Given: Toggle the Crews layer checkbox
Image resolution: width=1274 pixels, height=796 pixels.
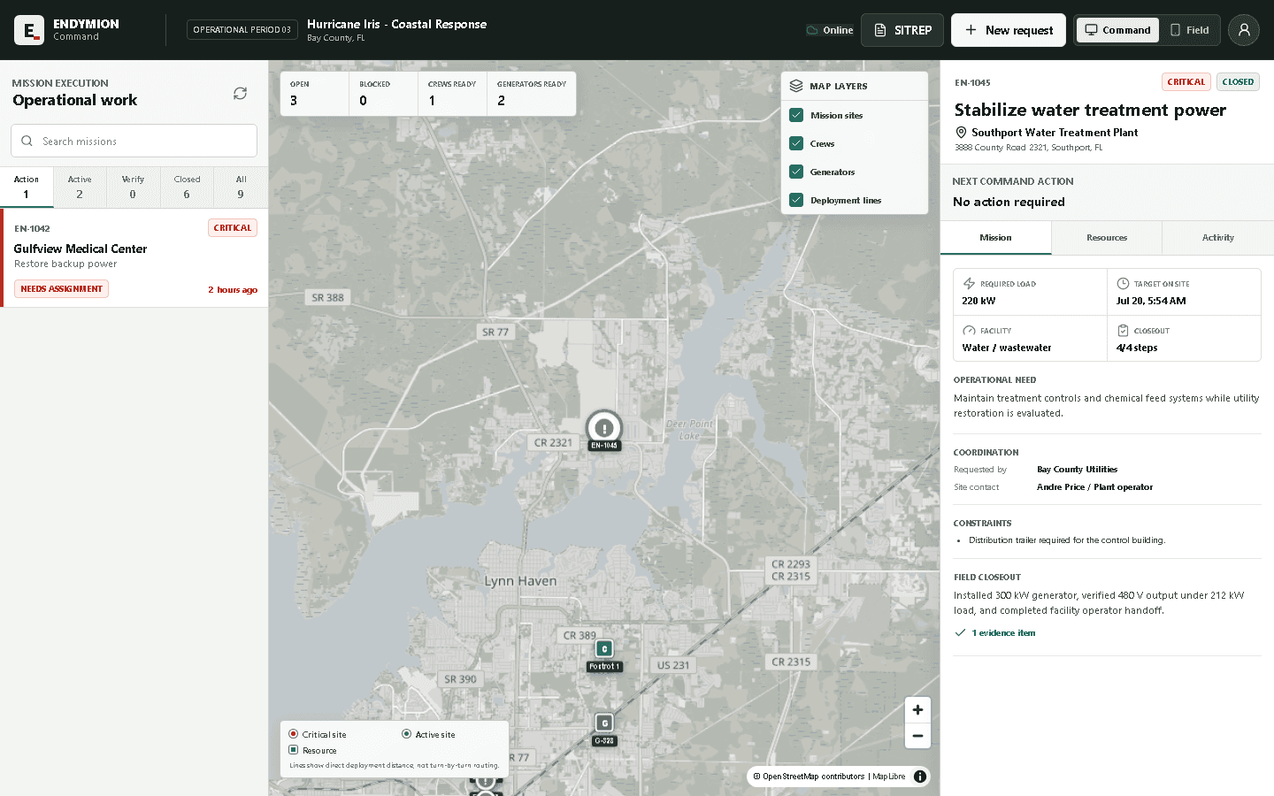Looking at the screenshot, I should [x=796, y=143].
